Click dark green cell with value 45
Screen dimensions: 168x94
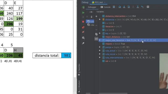click(18, 55)
